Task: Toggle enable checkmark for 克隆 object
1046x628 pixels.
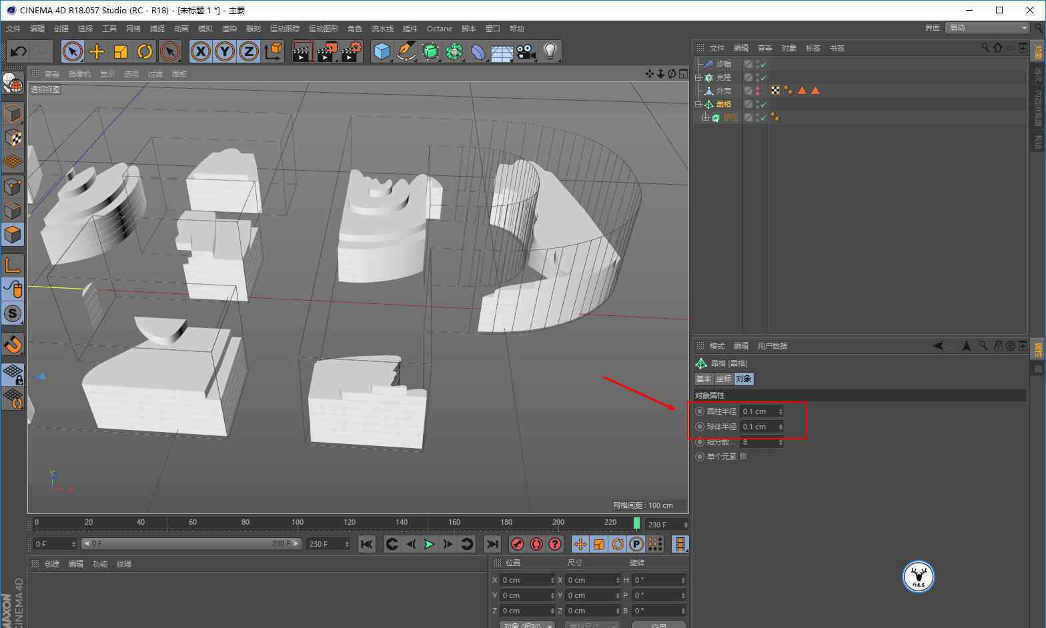Action: pyautogui.click(x=764, y=77)
